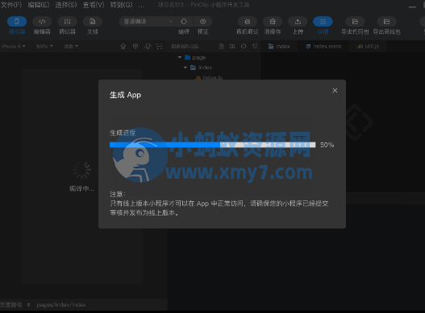The height and width of the screenshot is (313, 425).
Task: Open the 文档 documentation button
Action: click(93, 22)
